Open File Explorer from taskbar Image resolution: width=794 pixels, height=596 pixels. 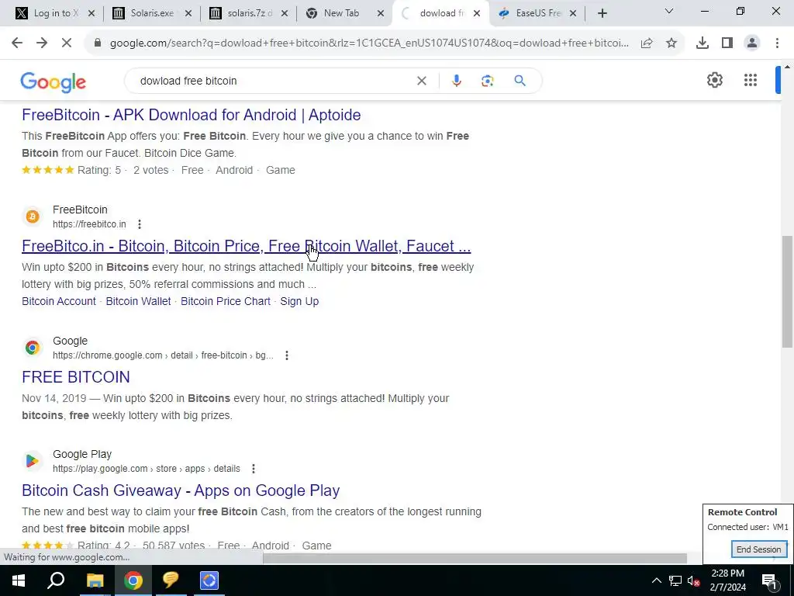point(95,580)
